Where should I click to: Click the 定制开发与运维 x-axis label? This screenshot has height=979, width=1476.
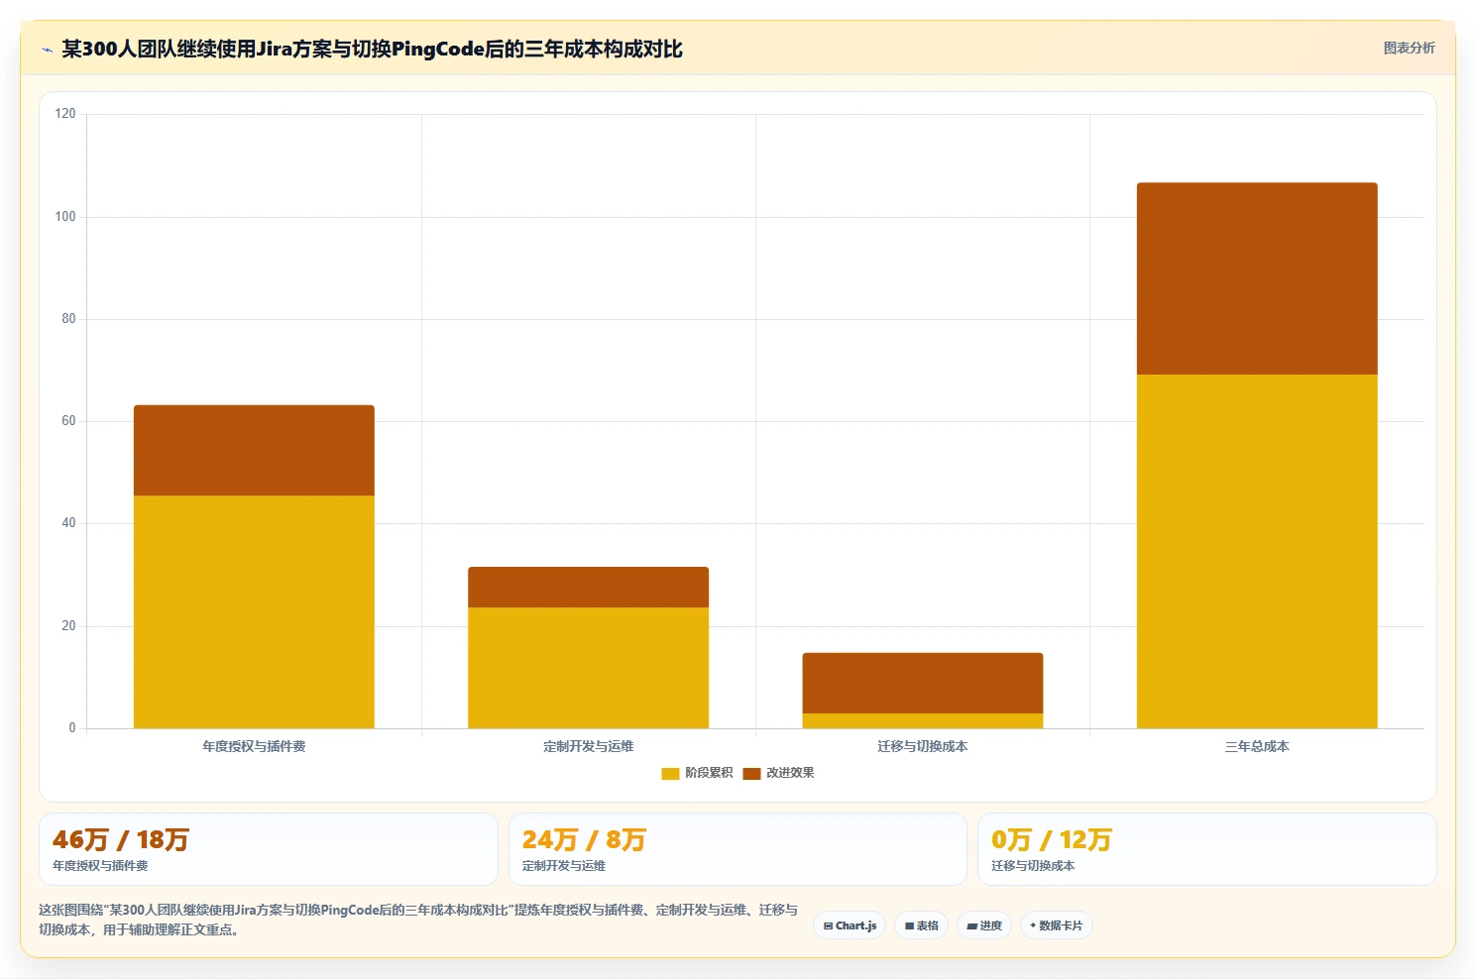588,746
